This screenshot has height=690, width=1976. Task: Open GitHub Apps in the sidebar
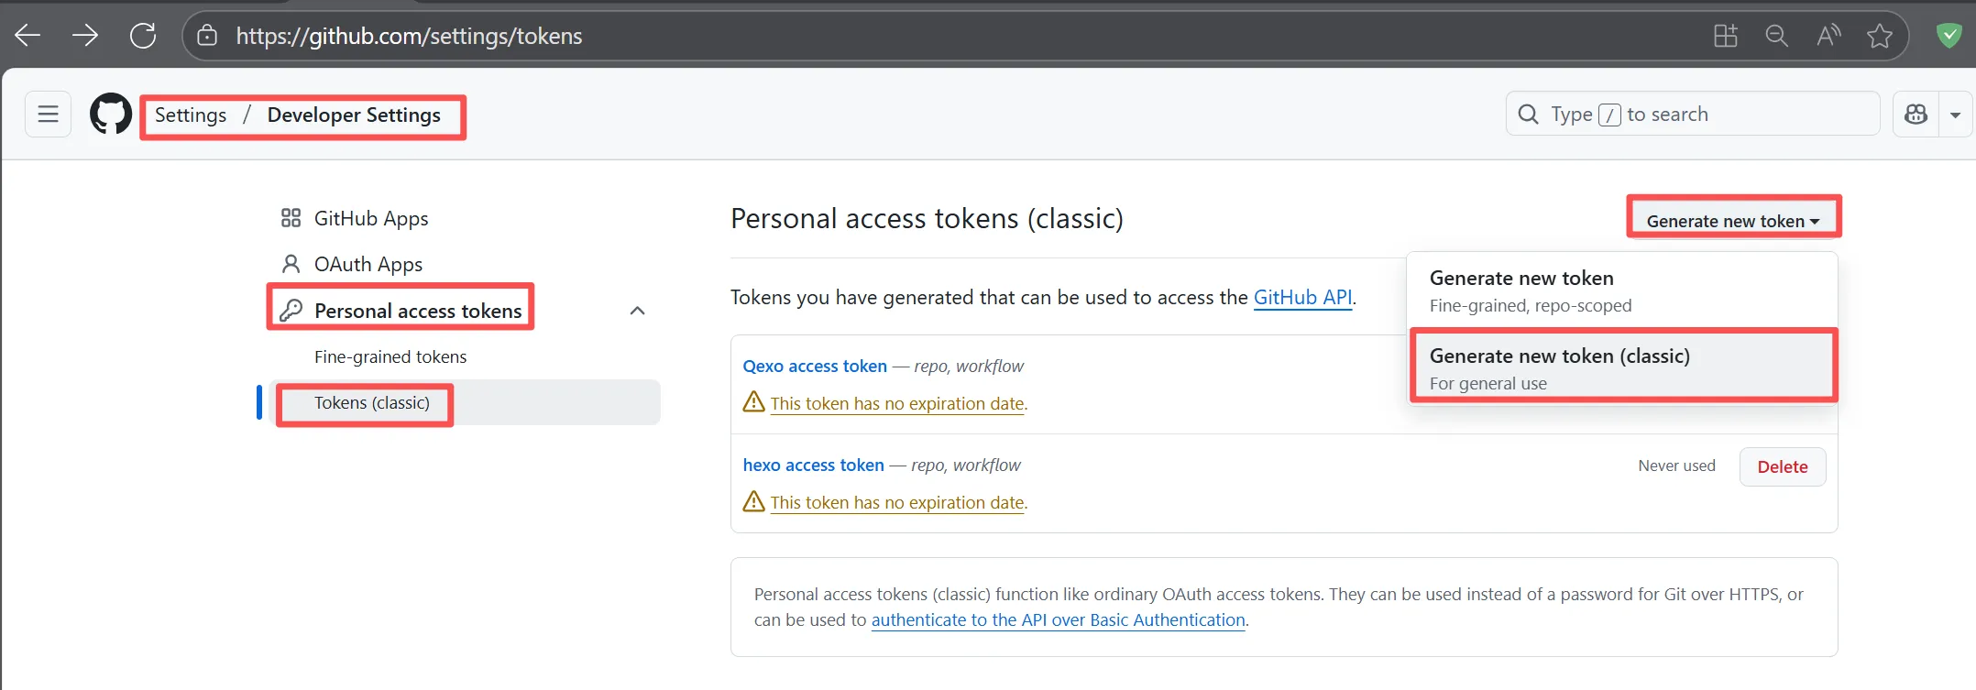tap(370, 218)
